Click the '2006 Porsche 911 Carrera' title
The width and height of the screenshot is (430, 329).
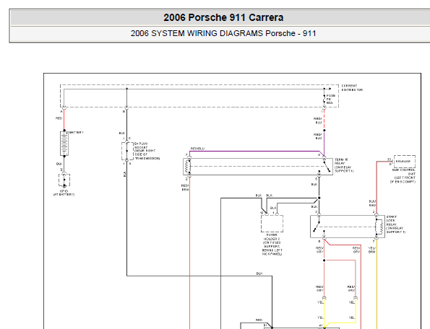(223, 17)
